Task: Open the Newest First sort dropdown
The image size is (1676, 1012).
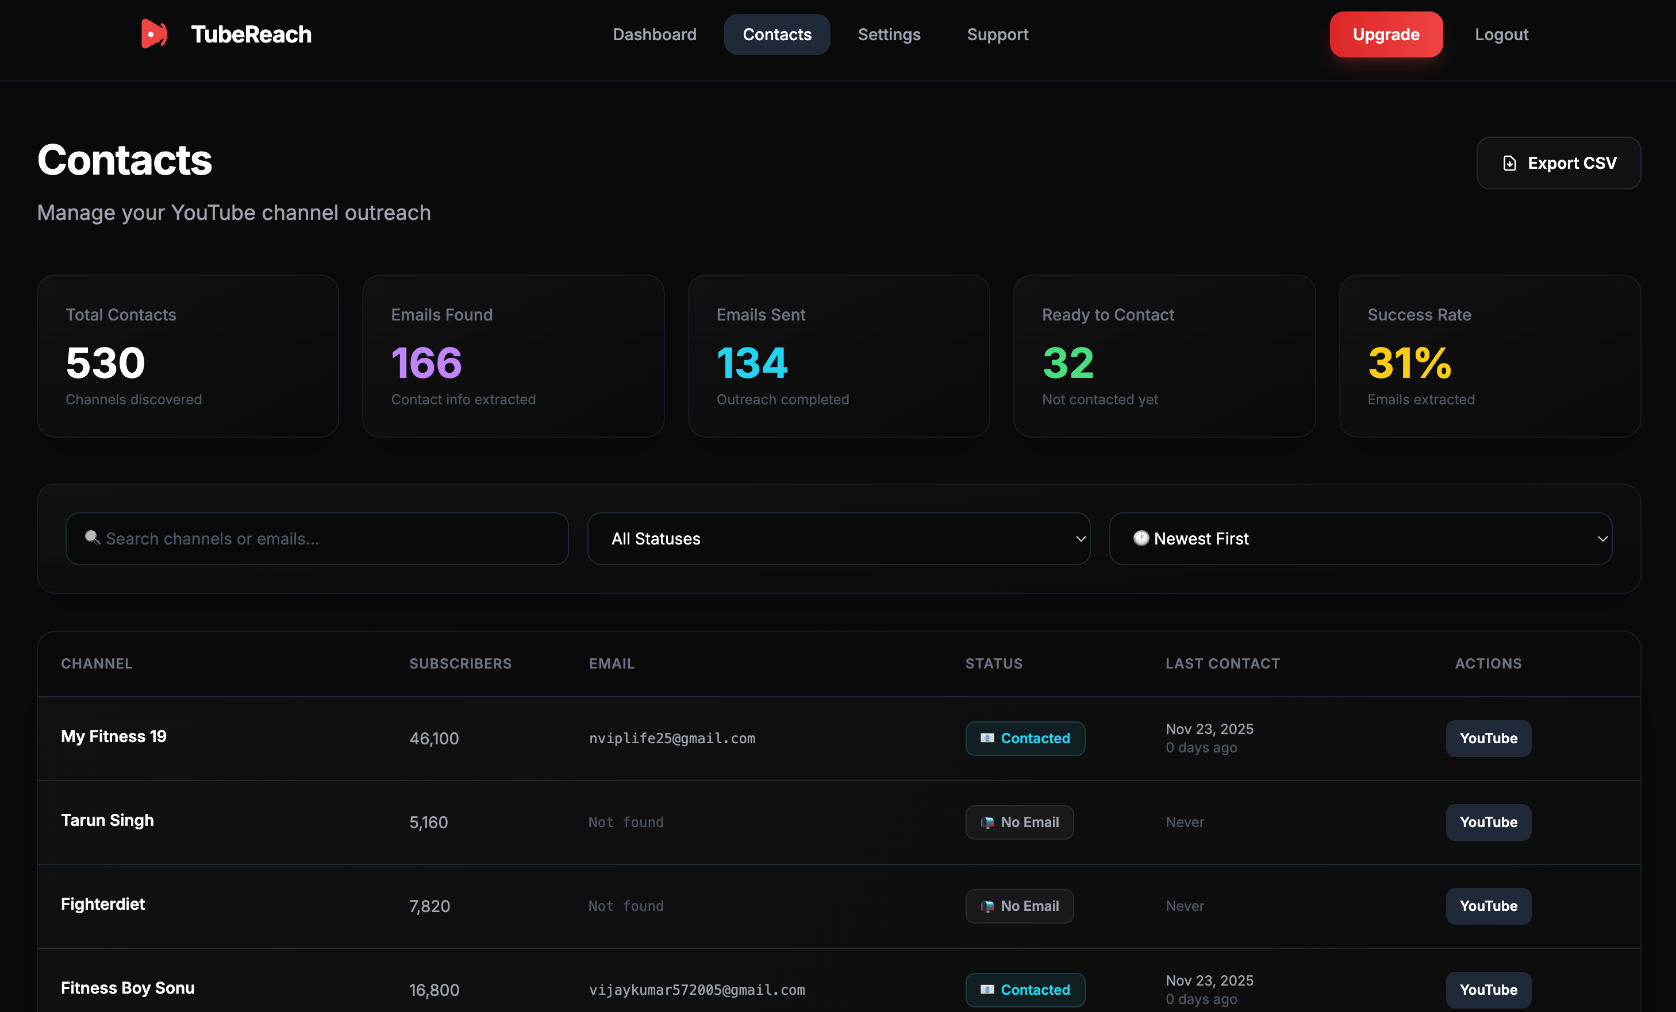Action: [x=1360, y=538]
